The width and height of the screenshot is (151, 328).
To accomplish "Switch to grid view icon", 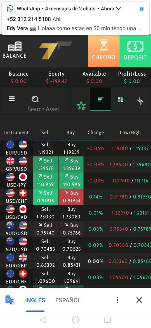I will point(121,99).
